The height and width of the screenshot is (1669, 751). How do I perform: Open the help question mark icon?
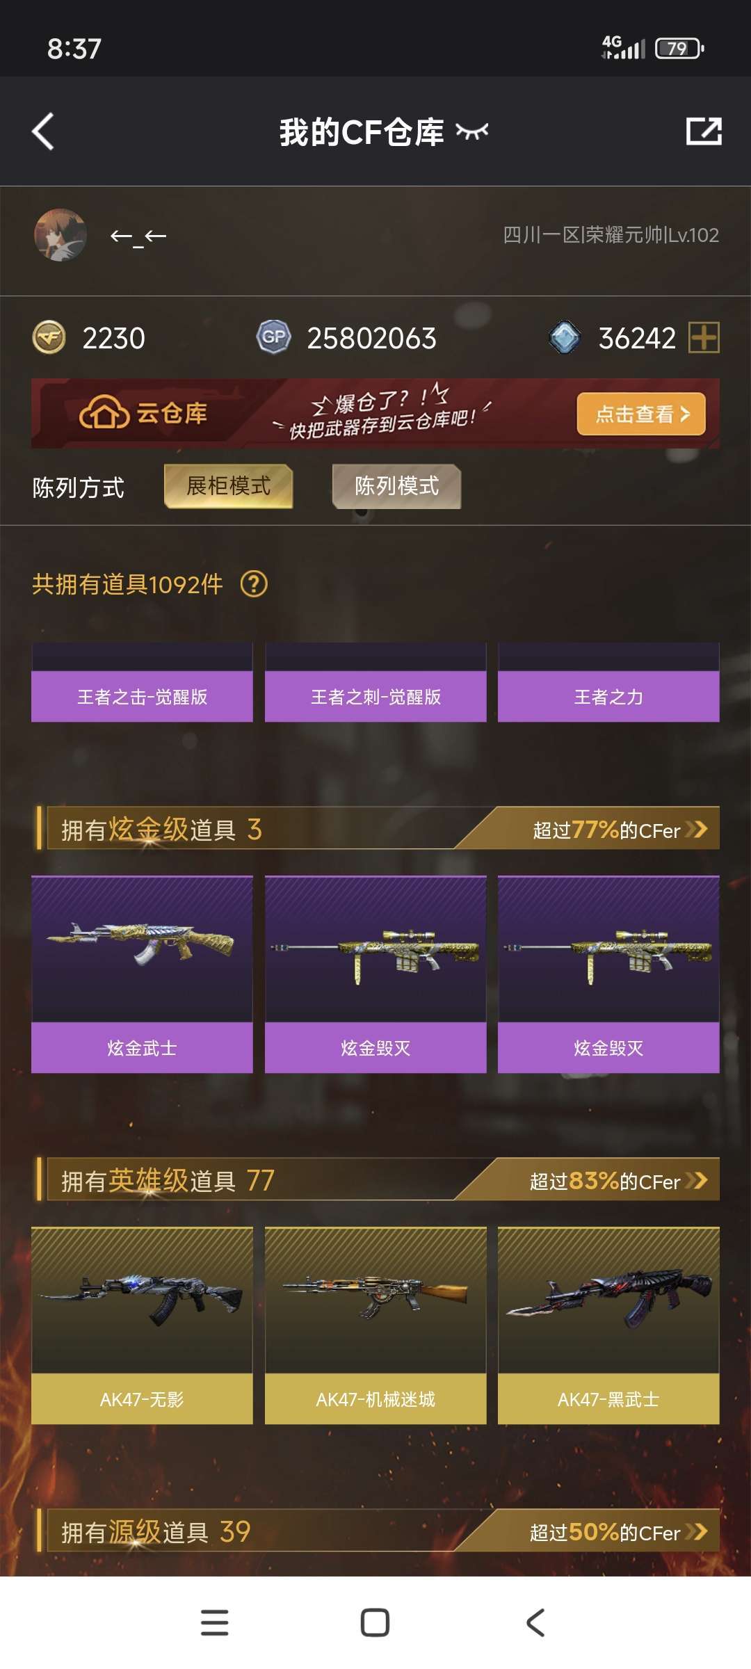point(254,584)
